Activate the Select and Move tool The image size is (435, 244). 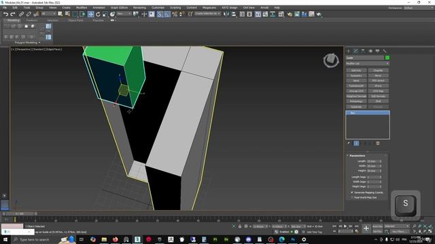(90, 14)
